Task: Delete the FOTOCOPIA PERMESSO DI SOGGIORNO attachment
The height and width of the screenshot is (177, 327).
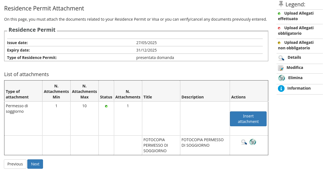Action: pyautogui.click(x=253, y=142)
